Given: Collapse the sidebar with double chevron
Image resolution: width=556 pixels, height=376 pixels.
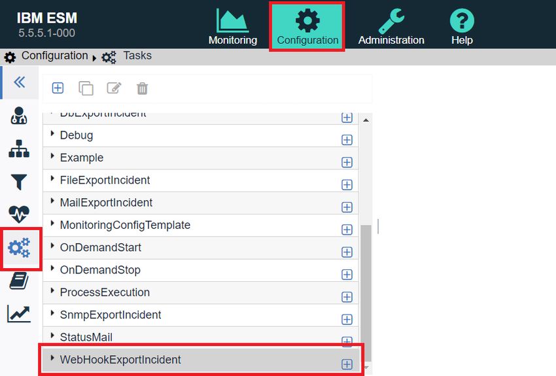Looking at the screenshot, I should point(20,82).
